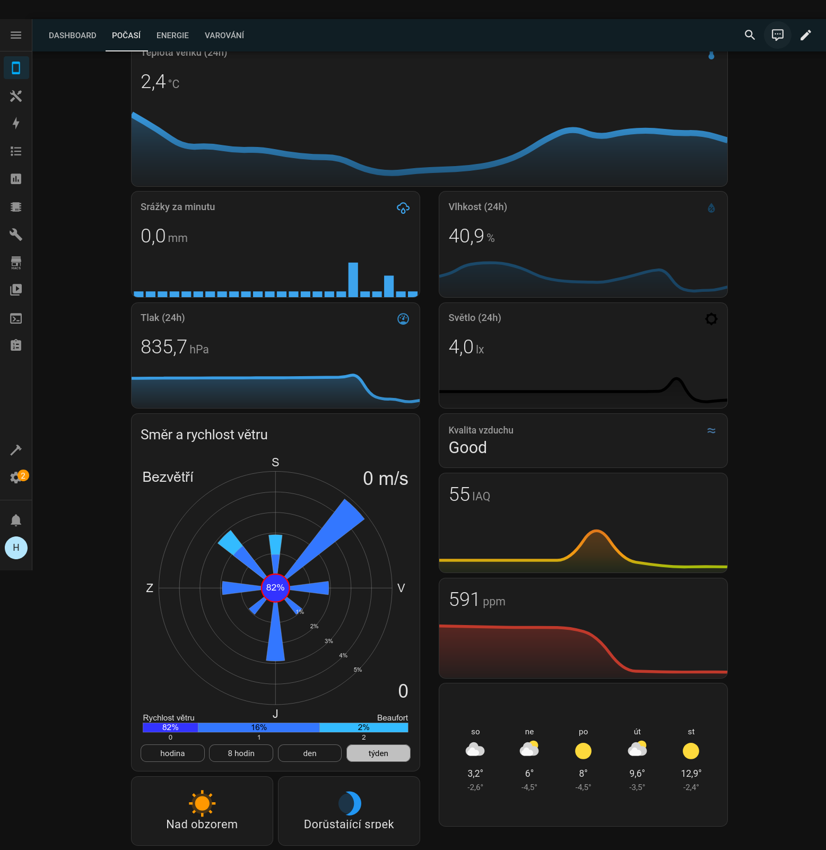Open settings gear with badge
Screen dimensions: 826x850
pyautogui.click(x=16, y=477)
